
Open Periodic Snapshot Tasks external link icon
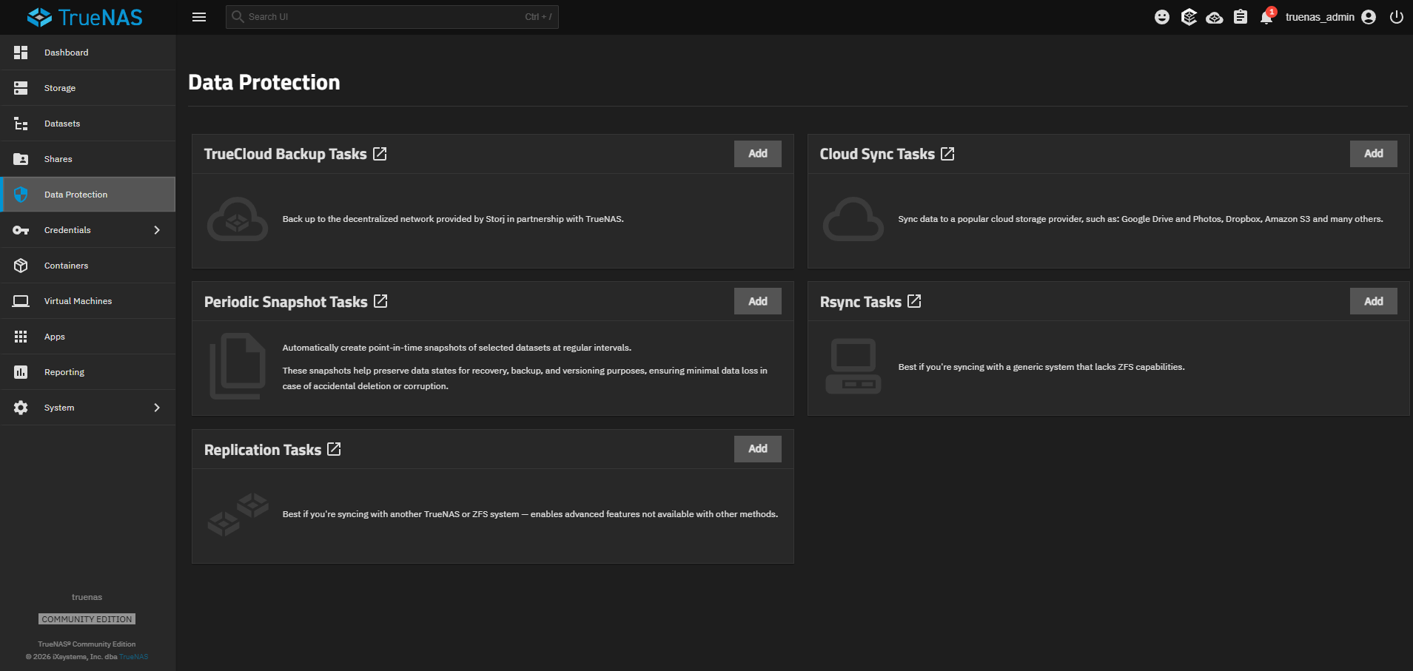pos(380,301)
